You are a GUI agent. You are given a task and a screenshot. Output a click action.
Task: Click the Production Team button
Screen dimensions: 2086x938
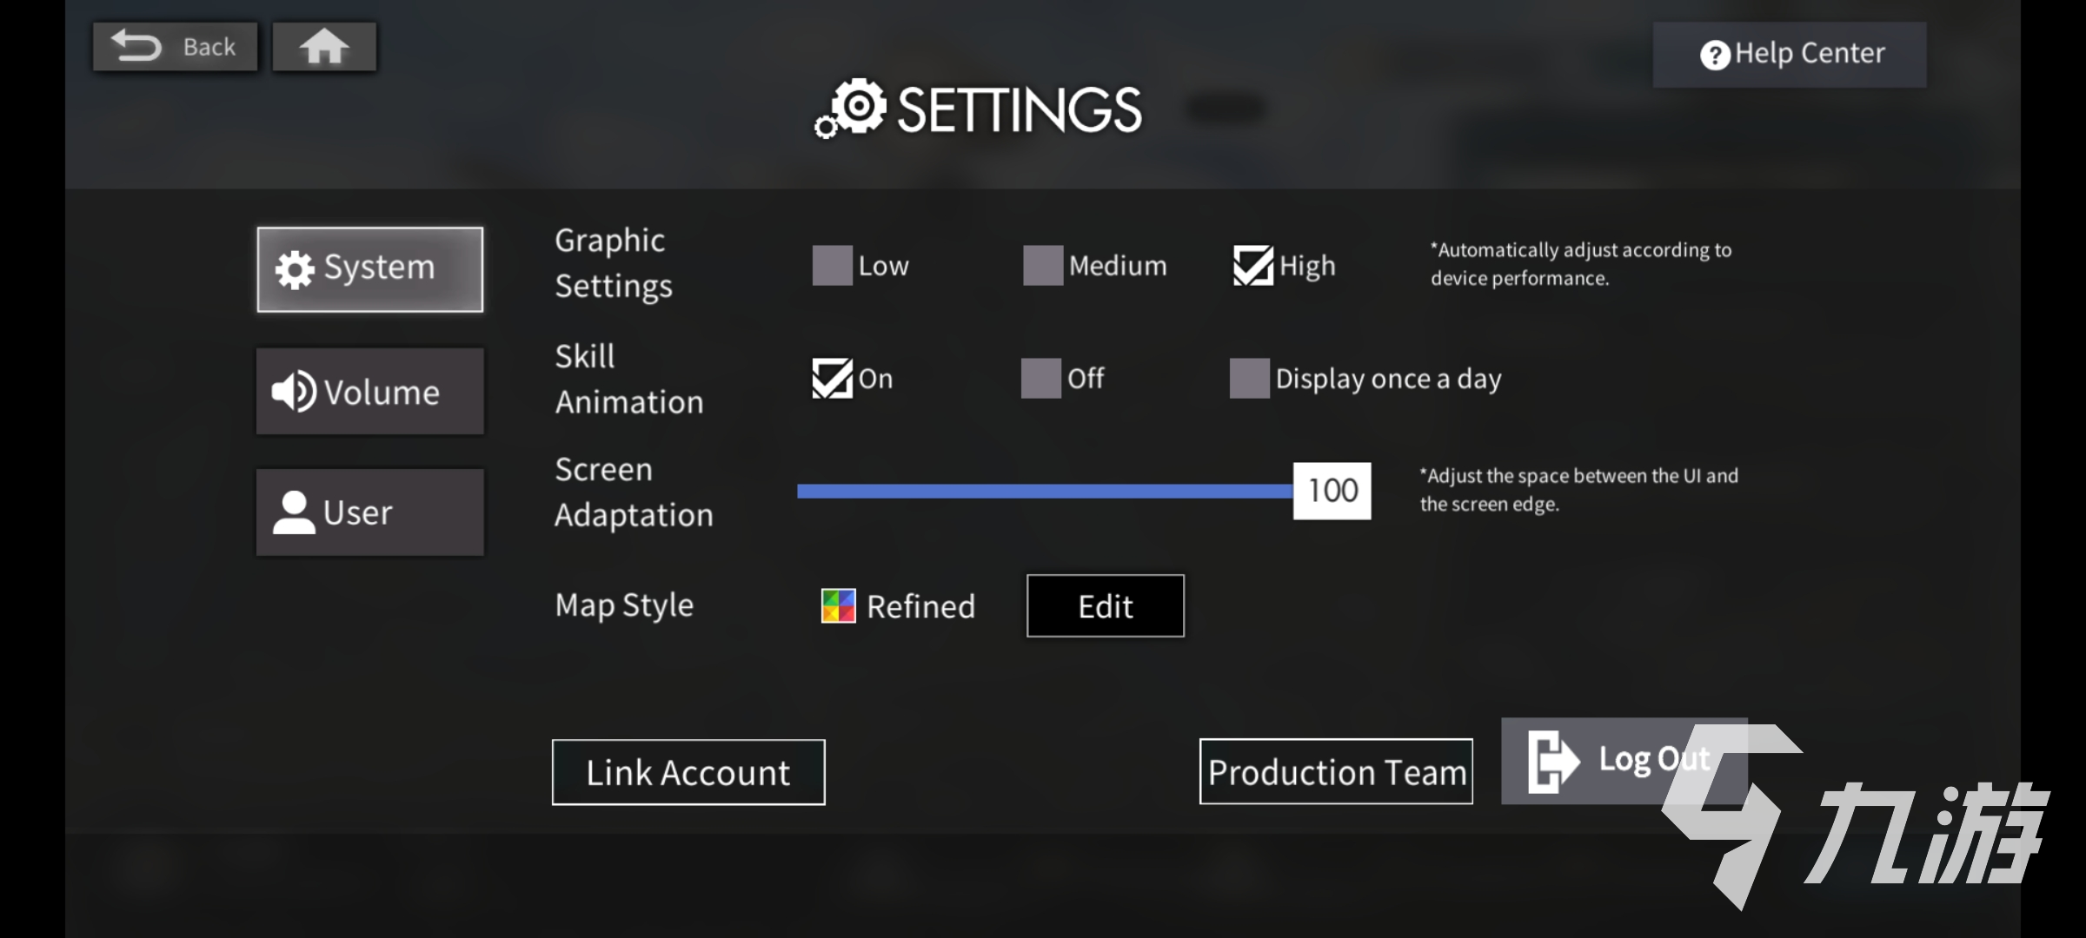[1336, 770]
